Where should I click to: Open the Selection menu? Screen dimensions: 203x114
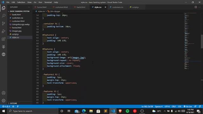click(x=21, y=2)
